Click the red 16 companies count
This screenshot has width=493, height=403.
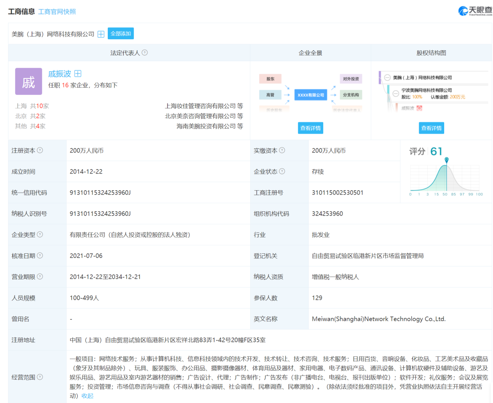point(65,85)
